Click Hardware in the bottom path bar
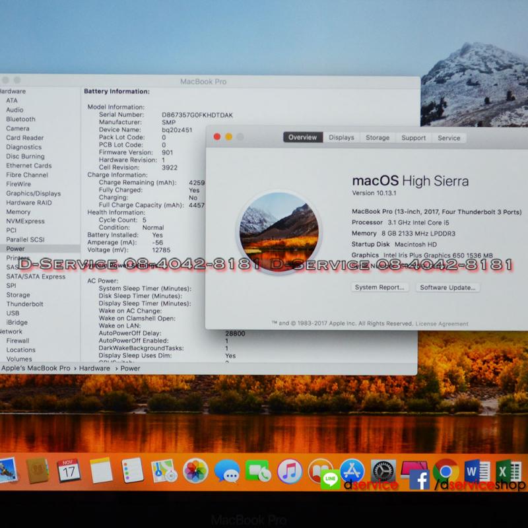Screen dimensions: 528x528 [94, 368]
